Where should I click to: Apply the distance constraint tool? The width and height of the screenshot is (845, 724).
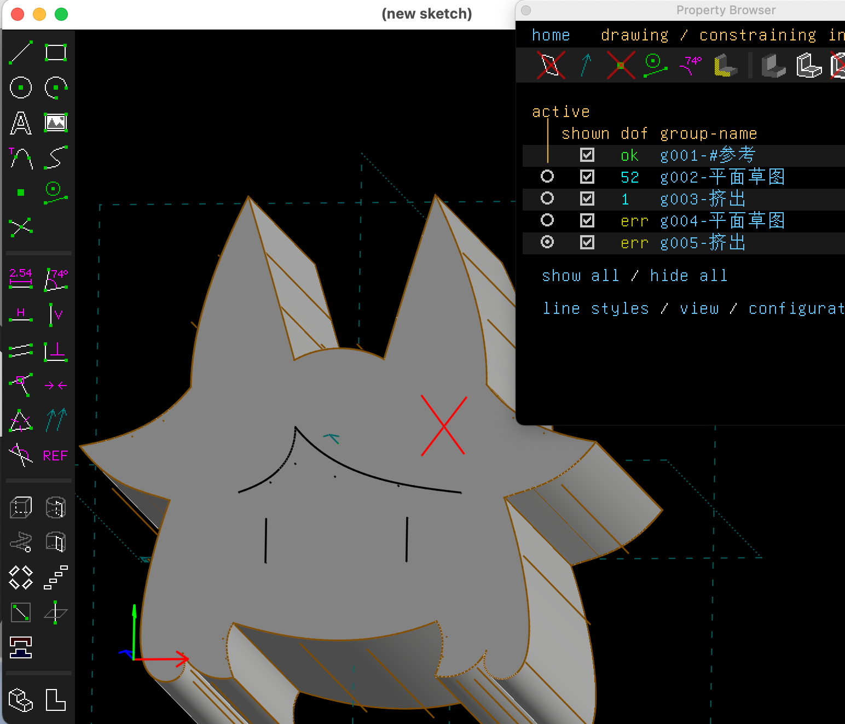coord(21,278)
